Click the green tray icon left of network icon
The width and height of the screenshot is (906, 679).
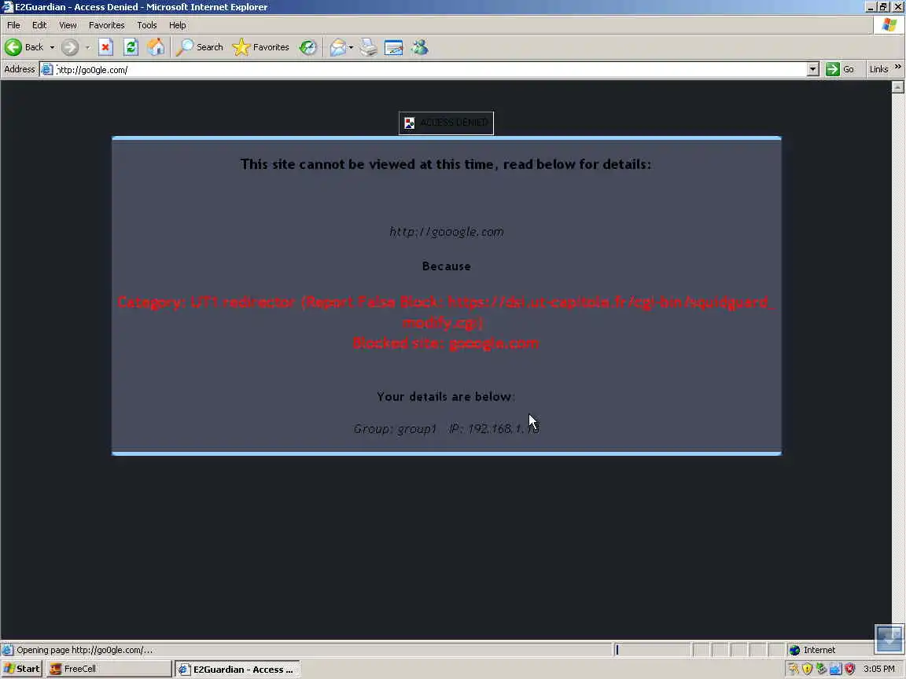[821, 670]
